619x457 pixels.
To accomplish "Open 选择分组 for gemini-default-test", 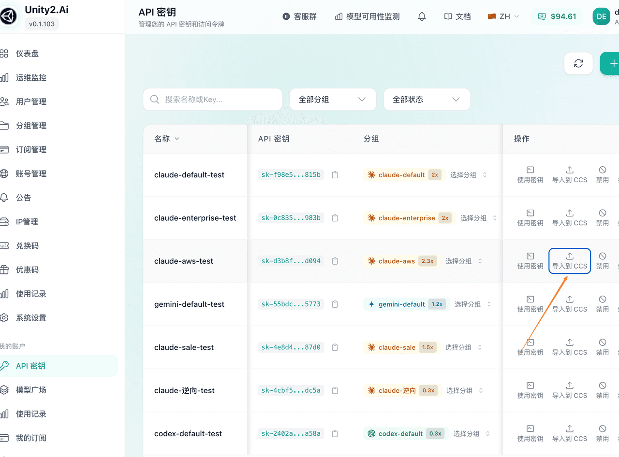I will pyautogui.click(x=473, y=304).
